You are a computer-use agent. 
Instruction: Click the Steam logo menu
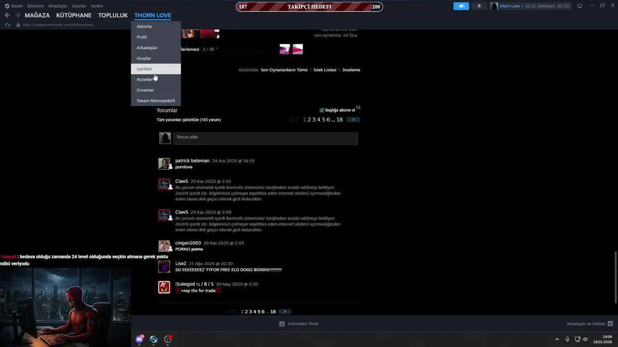click(14, 6)
